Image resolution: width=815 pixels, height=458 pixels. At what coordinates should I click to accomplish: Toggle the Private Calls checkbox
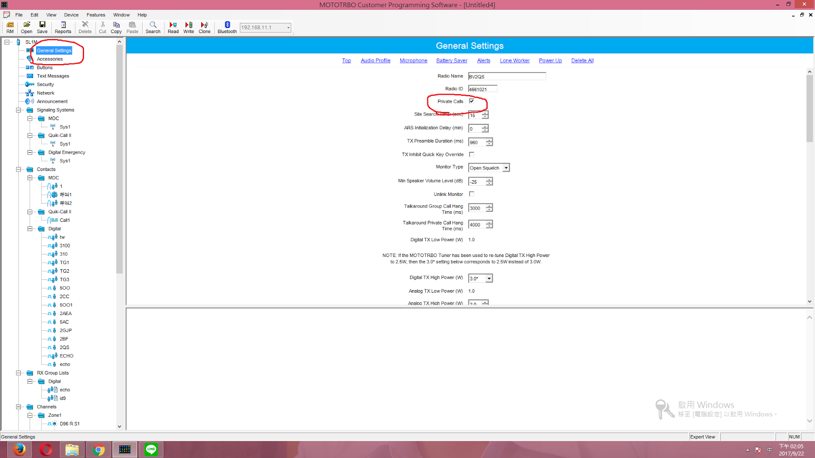coord(472,101)
